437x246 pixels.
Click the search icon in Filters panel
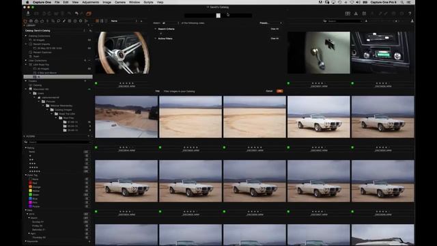click(x=26, y=142)
